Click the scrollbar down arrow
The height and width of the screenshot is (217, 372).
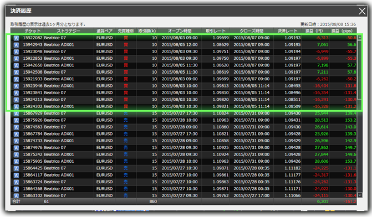(360, 195)
